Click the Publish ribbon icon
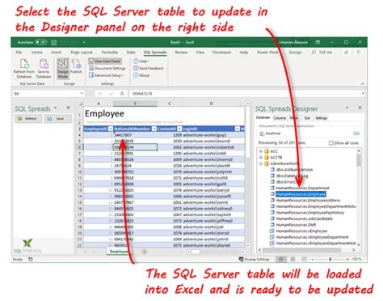Image resolution: width=383 pixels, height=301 pixels. tap(76, 66)
